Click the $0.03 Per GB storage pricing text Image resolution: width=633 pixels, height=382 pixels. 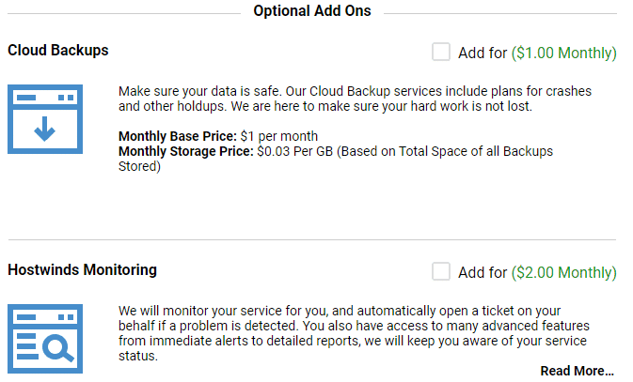(x=336, y=159)
